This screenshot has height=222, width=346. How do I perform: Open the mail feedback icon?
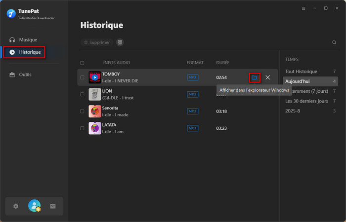point(53,206)
